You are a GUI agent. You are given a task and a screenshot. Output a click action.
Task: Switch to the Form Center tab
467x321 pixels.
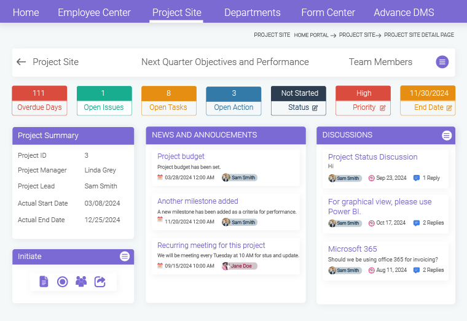coord(328,12)
